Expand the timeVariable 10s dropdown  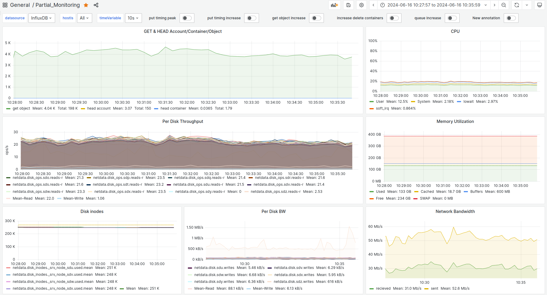coord(133,18)
